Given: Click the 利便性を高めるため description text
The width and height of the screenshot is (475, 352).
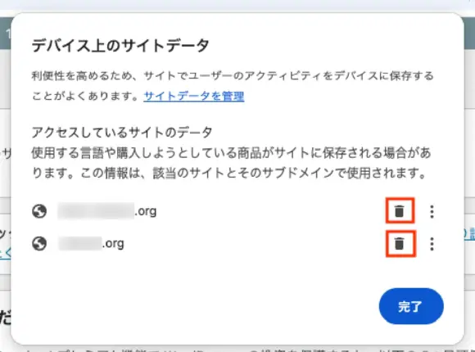Looking at the screenshot, I should (x=233, y=86).
